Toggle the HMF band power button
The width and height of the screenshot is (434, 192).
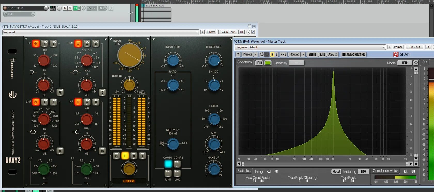pyautogui.click(x=78, y=43)
